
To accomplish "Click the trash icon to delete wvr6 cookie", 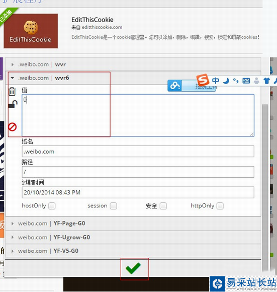I will (x=12, y=91).
